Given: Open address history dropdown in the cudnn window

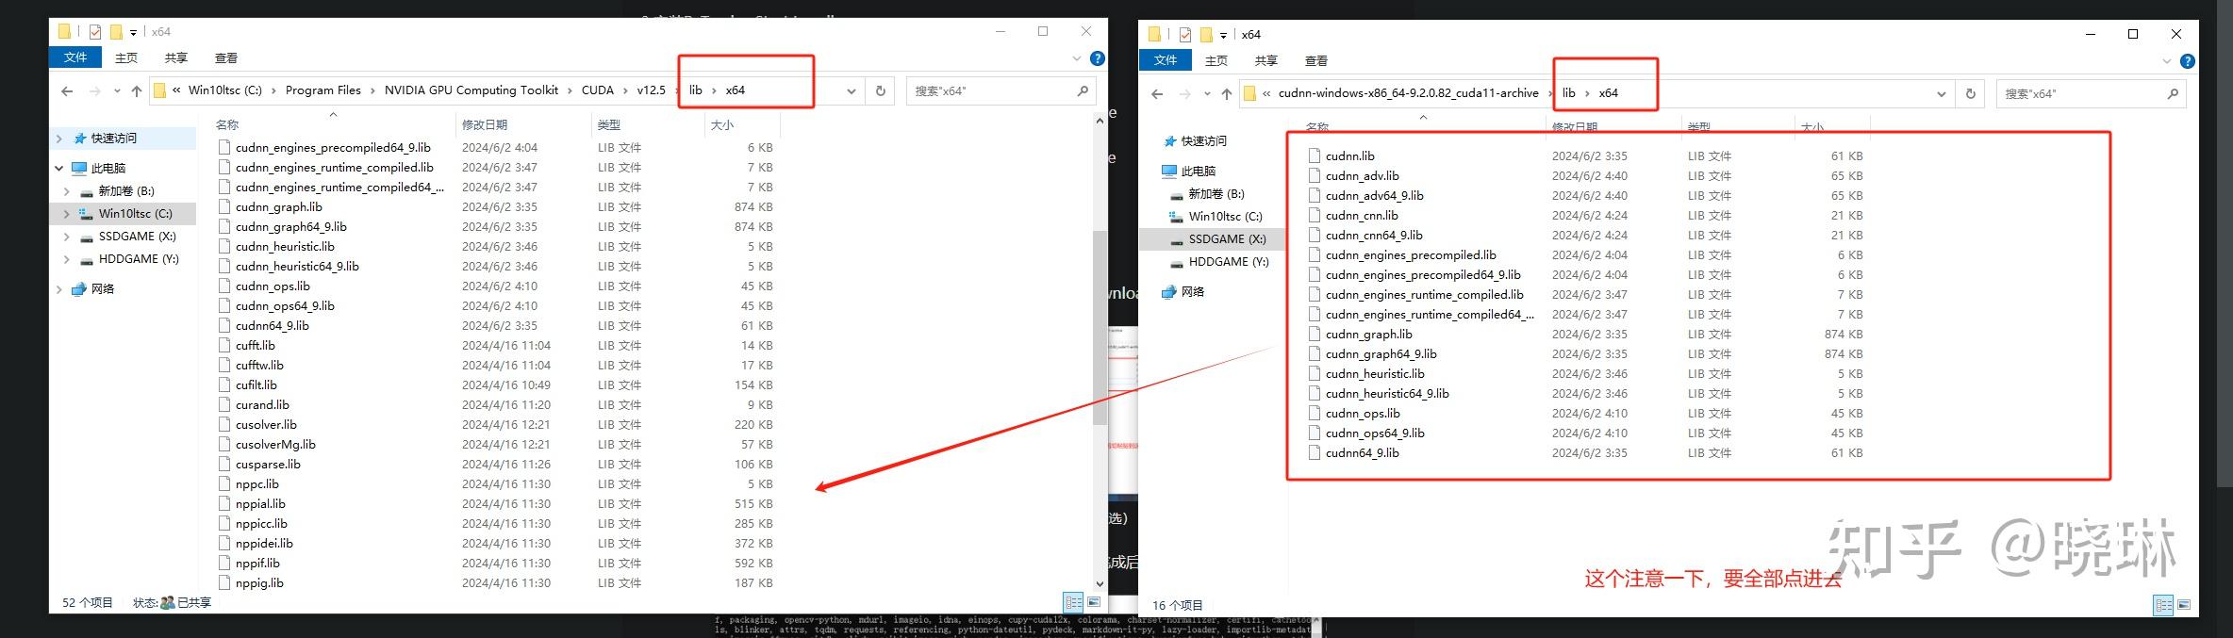Looking at the screenshot, I should coord(1942,94).
